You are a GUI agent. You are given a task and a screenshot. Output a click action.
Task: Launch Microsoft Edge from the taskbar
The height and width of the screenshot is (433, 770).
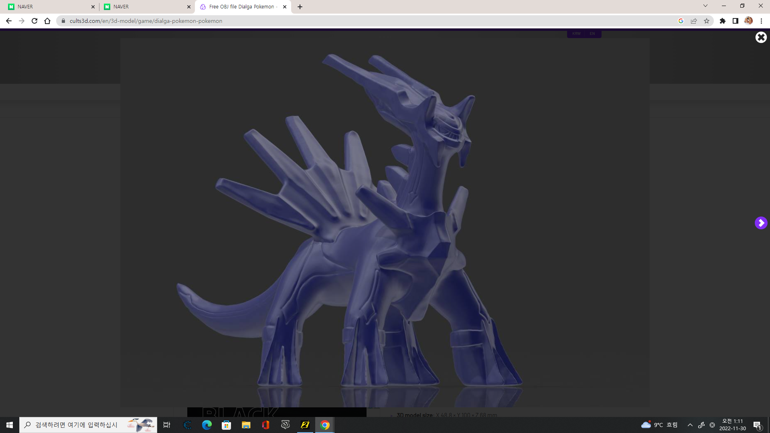click(x=207, y=425)
